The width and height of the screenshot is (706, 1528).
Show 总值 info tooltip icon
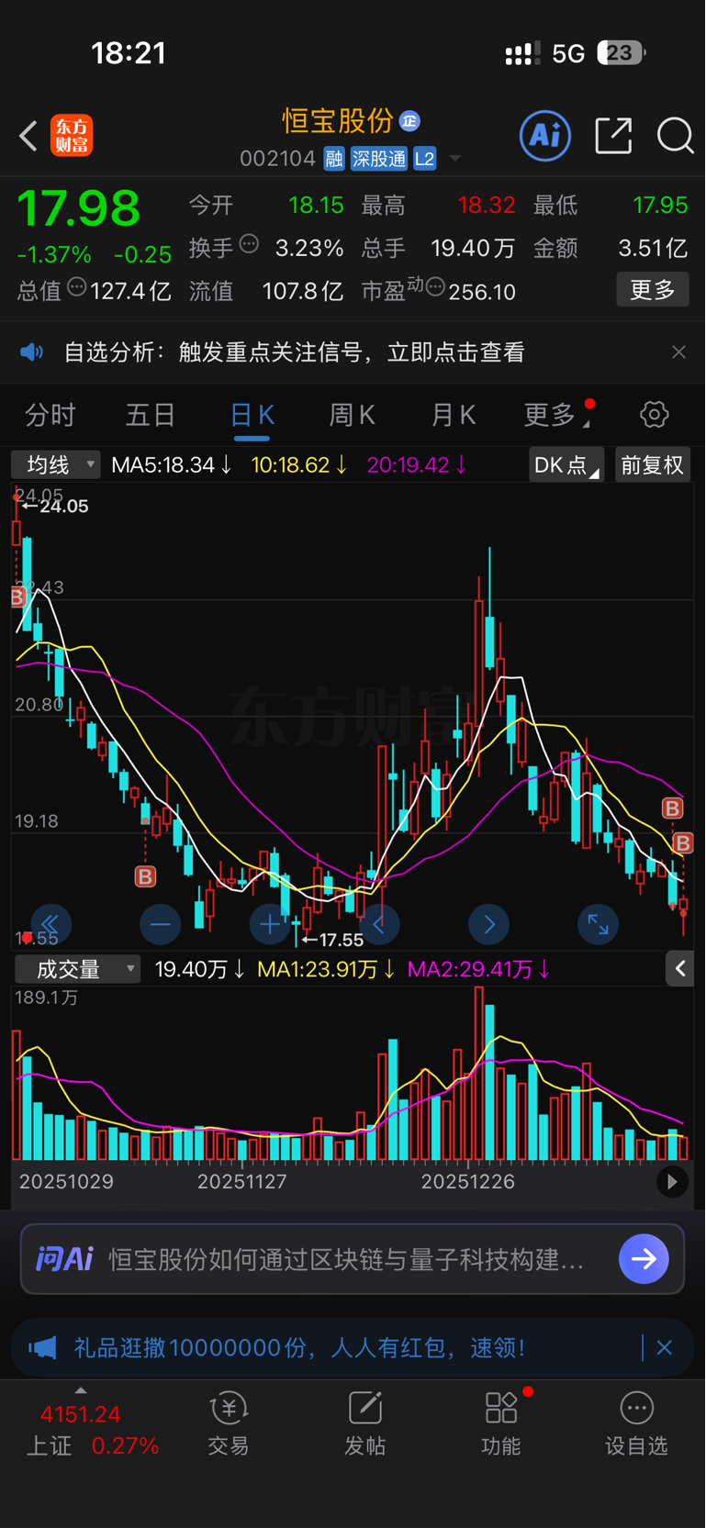pyautogui.click(x=77, y=287)
